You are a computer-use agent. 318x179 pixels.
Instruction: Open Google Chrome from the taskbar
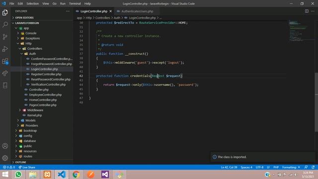[76, 175]
